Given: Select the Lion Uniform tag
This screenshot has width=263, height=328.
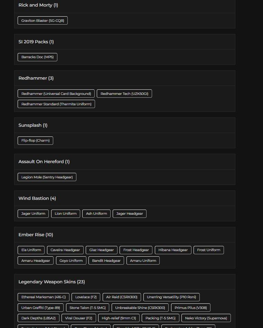Looking at the screenshot, I should point(66,214).
